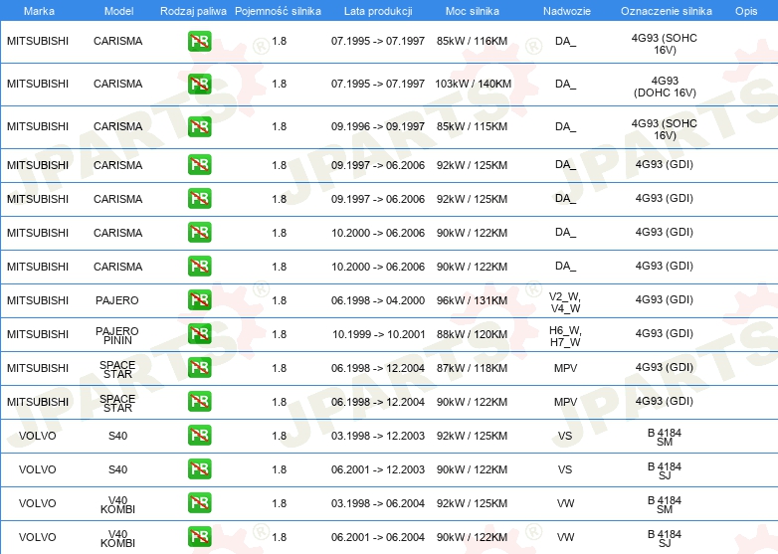778x554 pixels.
Task: Click the VOLVO brand cell in S40 122KM row
Action: (37, 469)
